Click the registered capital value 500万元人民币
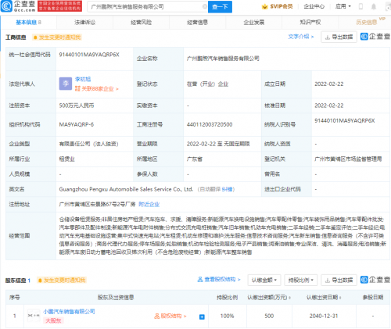 point(77,105)
